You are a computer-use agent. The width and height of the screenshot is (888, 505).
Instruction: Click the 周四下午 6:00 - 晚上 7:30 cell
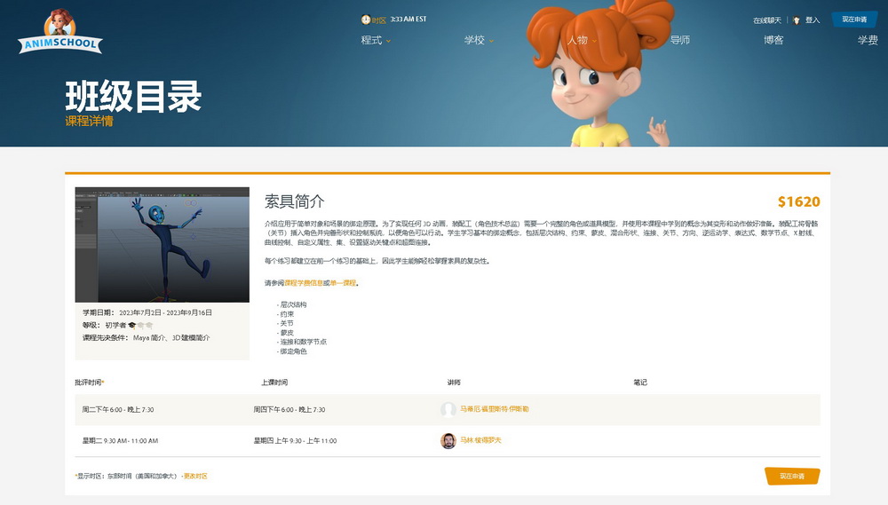[x=289, y=410]
